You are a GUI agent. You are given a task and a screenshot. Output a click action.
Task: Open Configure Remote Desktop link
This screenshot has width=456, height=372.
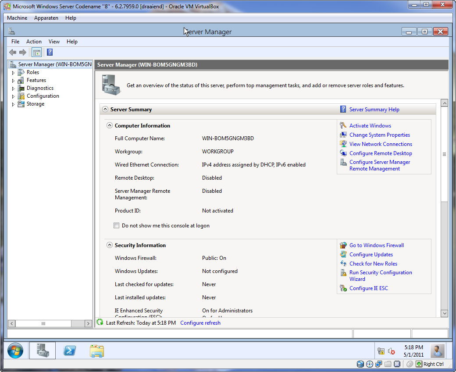pyautogui.click(x=381, y=153)
